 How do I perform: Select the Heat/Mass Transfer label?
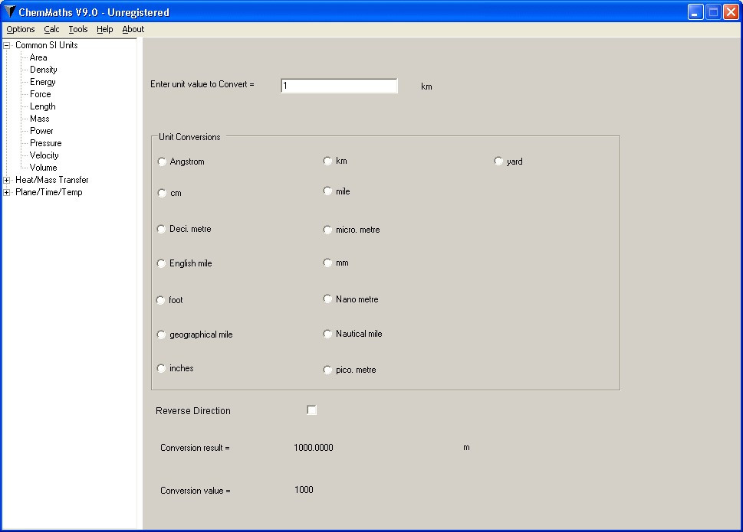52,180
